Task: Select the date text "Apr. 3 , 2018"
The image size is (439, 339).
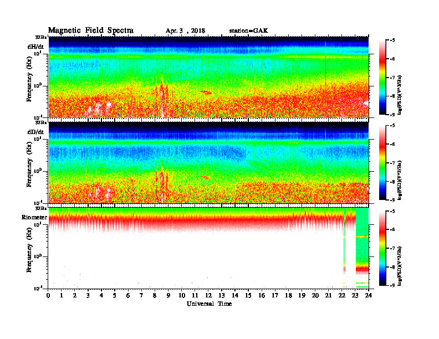Action: tap(185, 31)
